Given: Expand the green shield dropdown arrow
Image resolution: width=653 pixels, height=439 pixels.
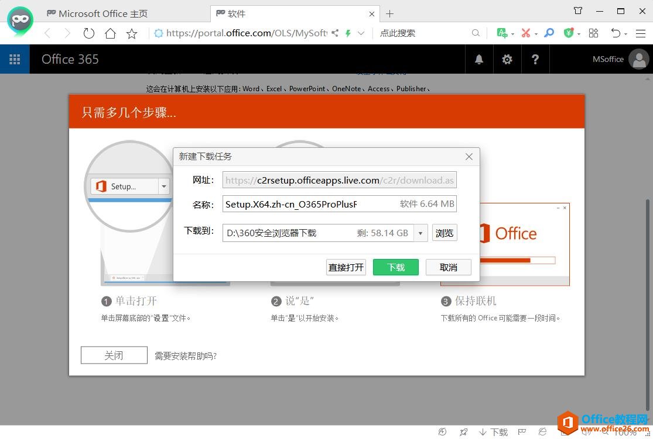Looking at the screenshot, I should pos(579,34).
